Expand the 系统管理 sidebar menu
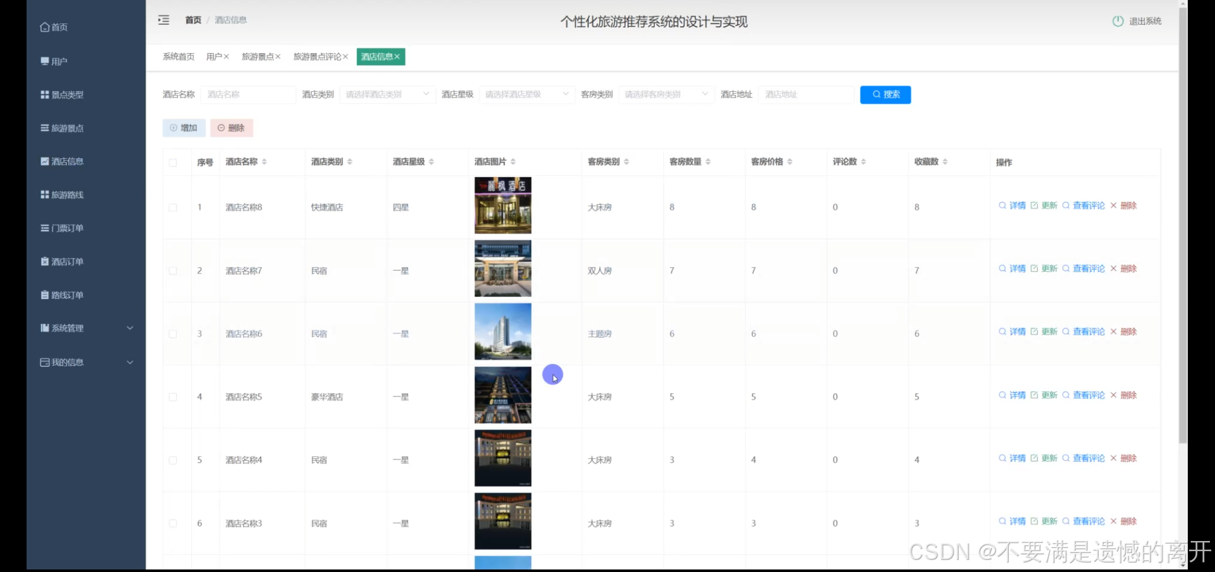Viewport: 1215px width, 572px height. [x=86, y=328]
